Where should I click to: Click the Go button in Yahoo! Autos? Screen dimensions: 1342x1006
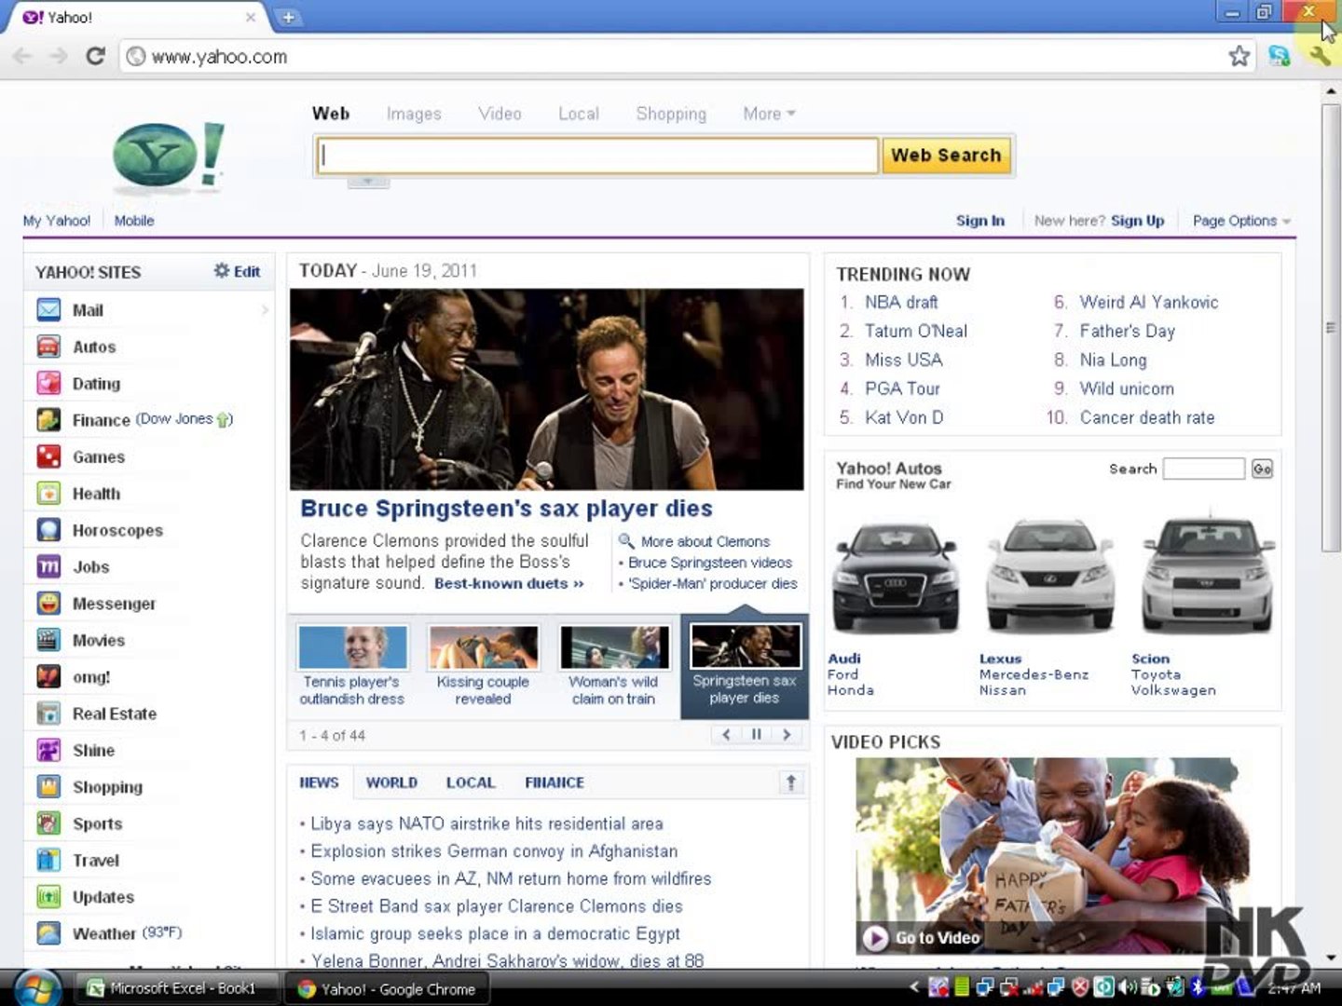tap(1262, 469)
